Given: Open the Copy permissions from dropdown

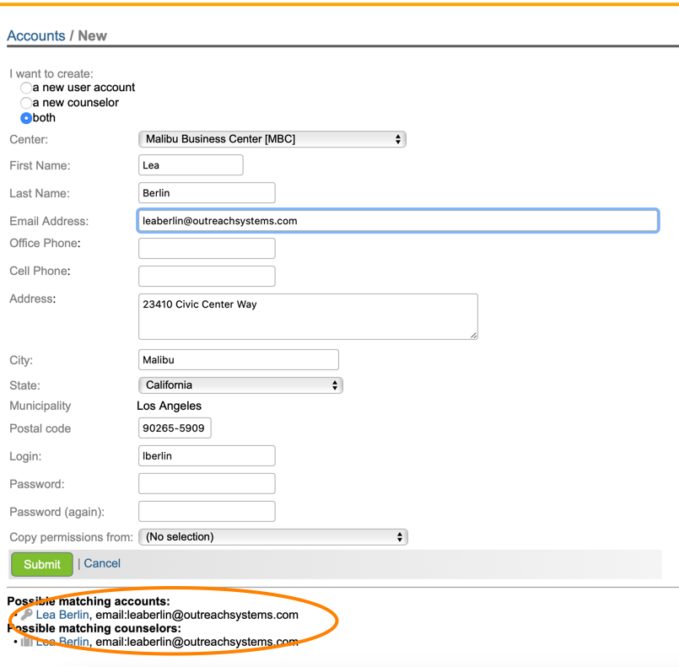Looking at the screenshot, I should [272, 537].
